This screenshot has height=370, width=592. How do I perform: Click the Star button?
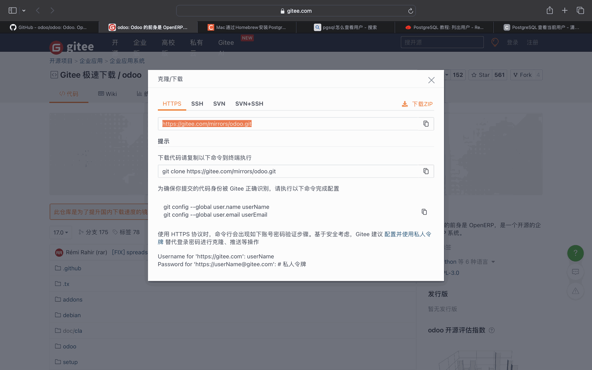tap(480, 75)
